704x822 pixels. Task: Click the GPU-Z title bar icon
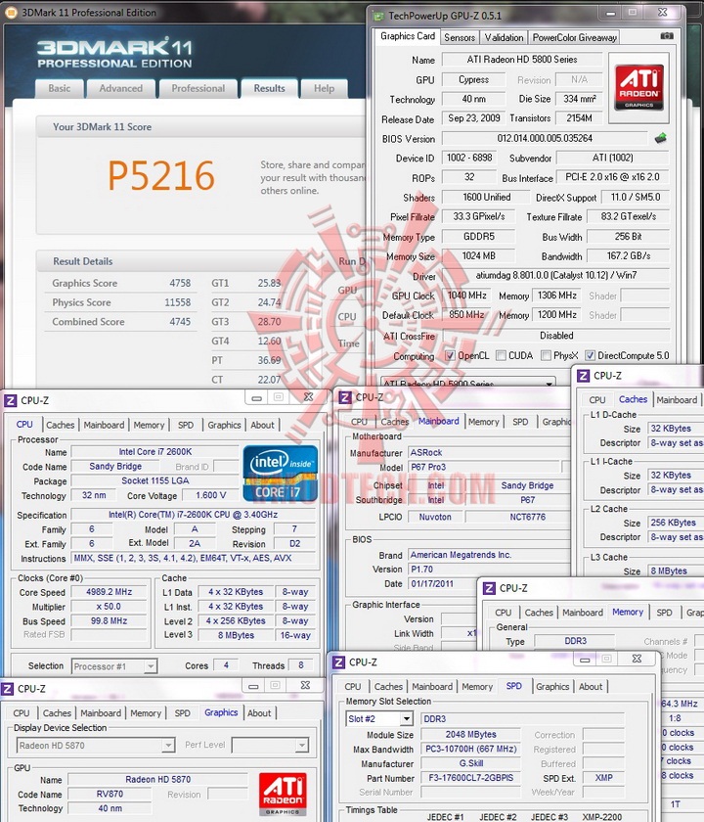click(378, 16)
